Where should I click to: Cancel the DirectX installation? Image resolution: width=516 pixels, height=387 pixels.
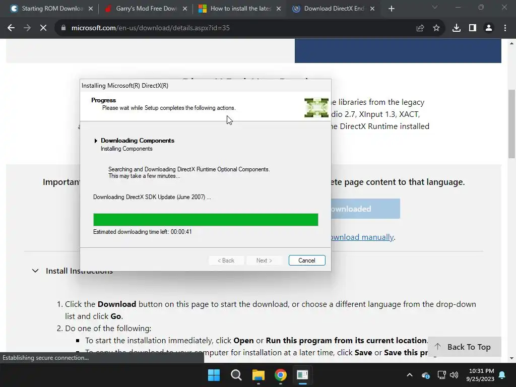click(x=307, y=261)
